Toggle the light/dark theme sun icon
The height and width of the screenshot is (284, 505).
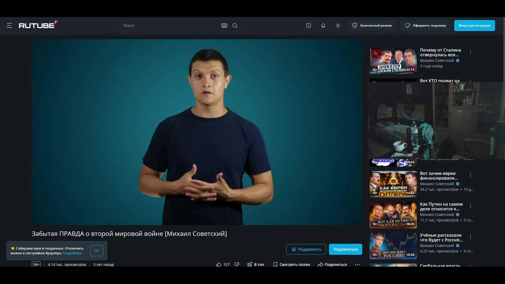click(338, 26)
